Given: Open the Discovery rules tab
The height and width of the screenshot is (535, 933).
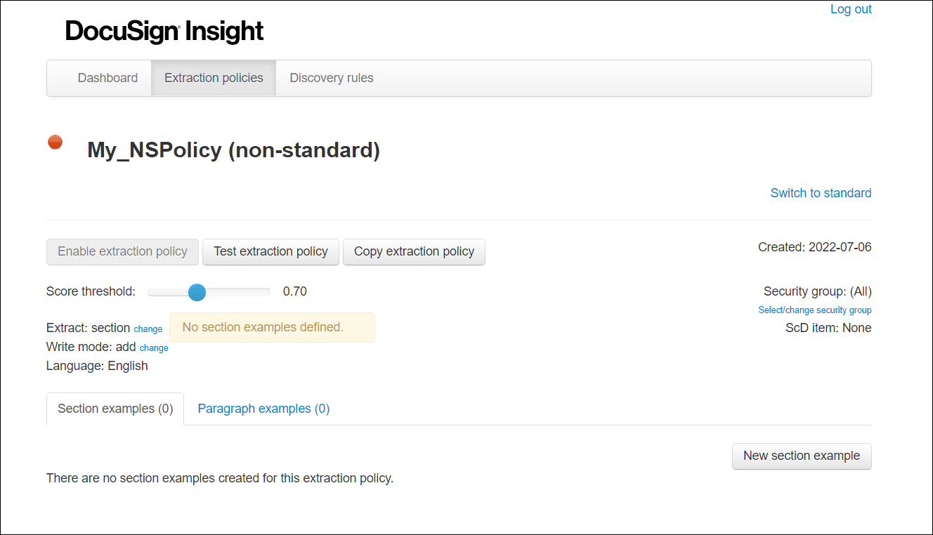Looking at the screenshot, I should pyautogui.click(x=331, y=77).
